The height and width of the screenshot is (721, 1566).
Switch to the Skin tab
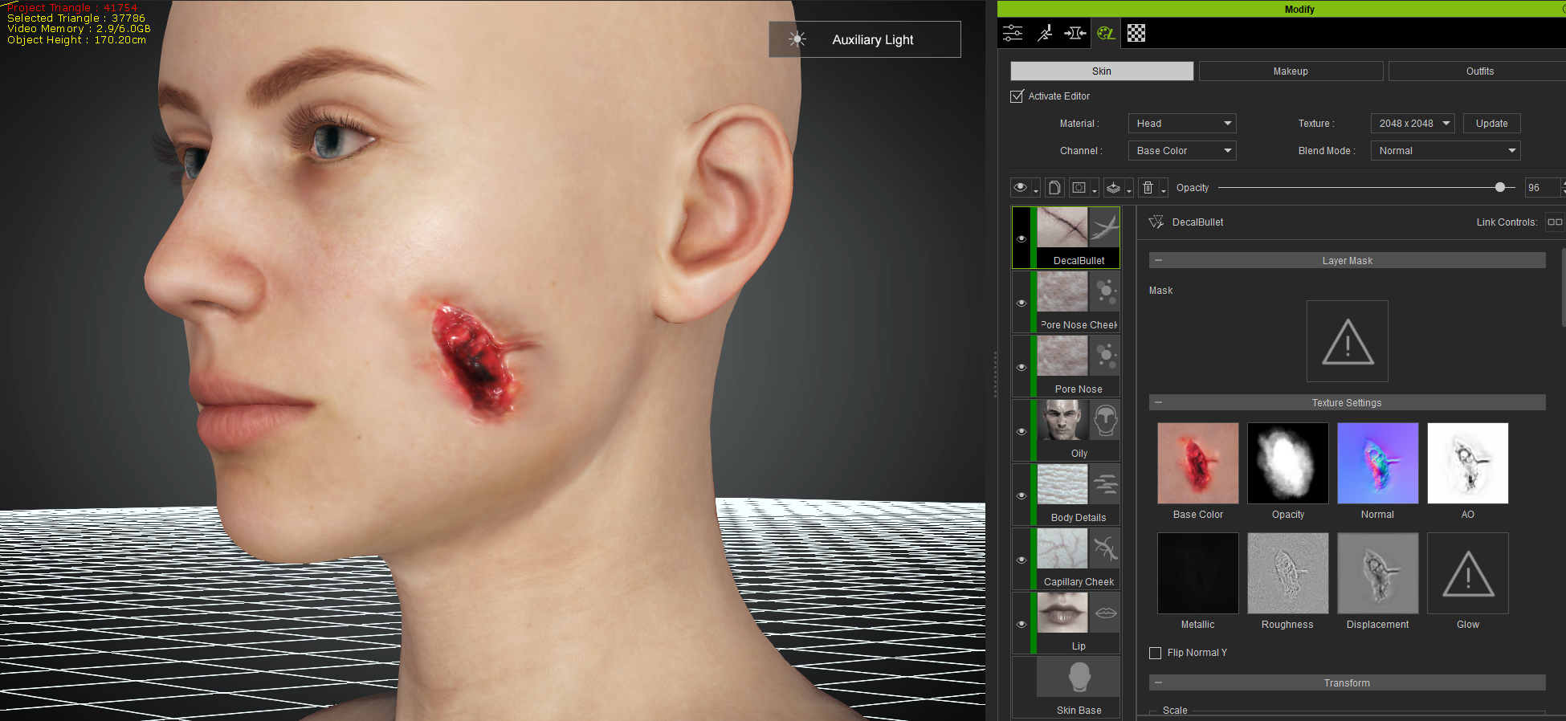[1102, 71]
